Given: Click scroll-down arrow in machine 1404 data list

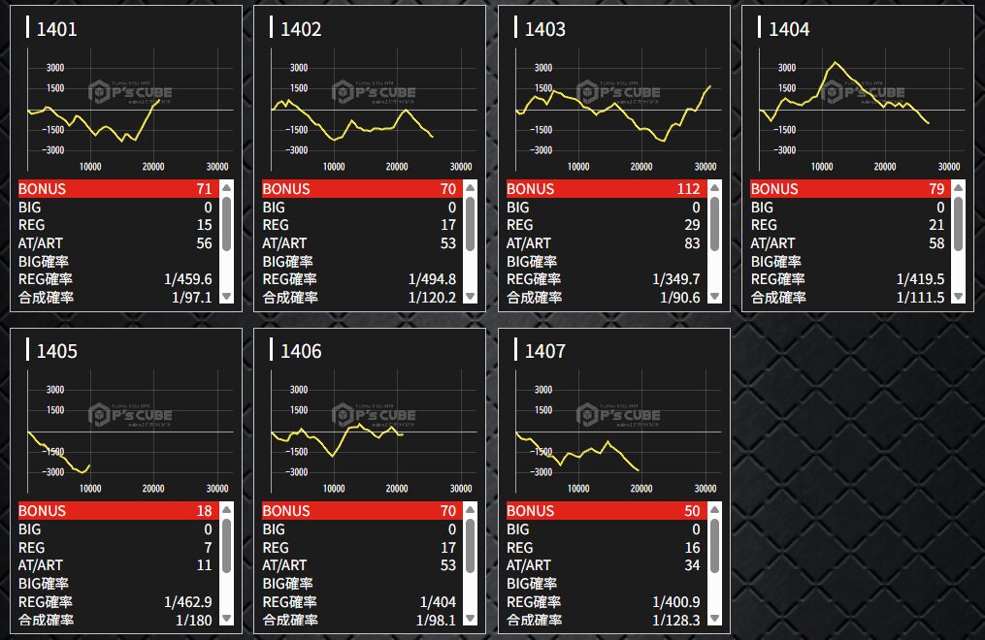Looking at the screenshot, I should pos(959,297).
